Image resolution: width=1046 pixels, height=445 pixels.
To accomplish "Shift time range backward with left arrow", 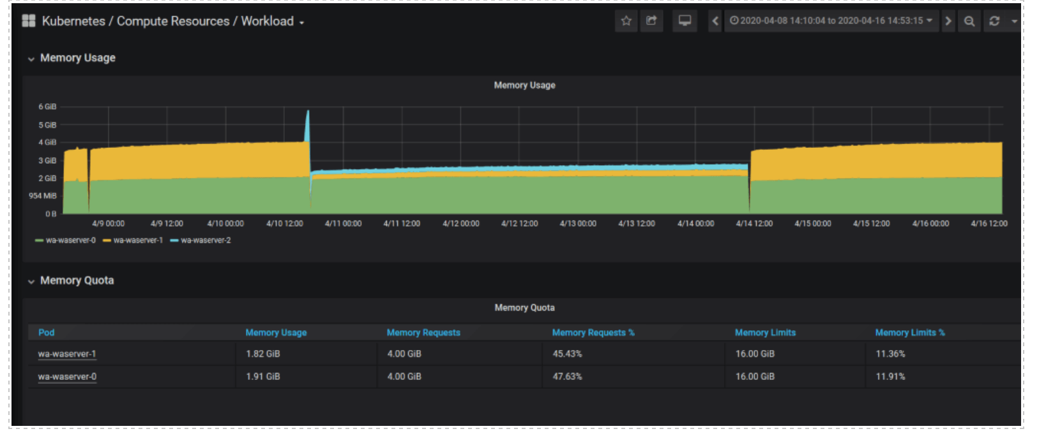I will coord(715,21).
